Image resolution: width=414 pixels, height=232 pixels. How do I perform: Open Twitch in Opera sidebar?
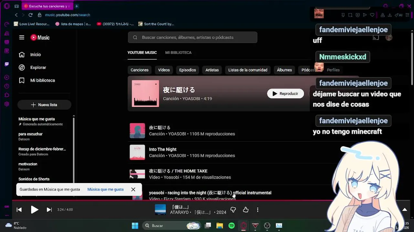point(6,64)
